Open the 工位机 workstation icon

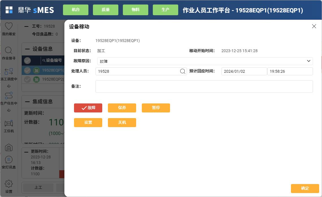click(9, 123)
